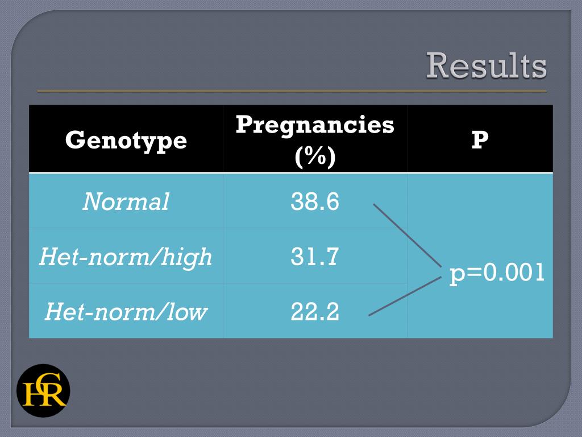Click the P column header
The image size is (582, 437).
480,140
